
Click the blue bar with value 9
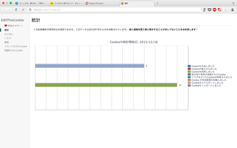click(90, 66)
